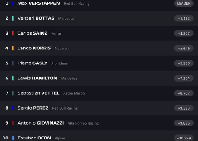Screen dimensions: 198x141
Task: Select Bottas's +1.192 gap pill
Action: click(x=184, y=18)
